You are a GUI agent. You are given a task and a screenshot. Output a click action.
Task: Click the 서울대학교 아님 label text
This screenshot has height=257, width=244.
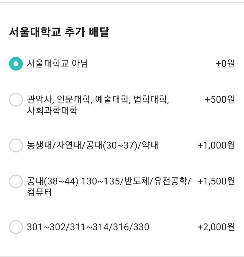click(x=57, y=64)
